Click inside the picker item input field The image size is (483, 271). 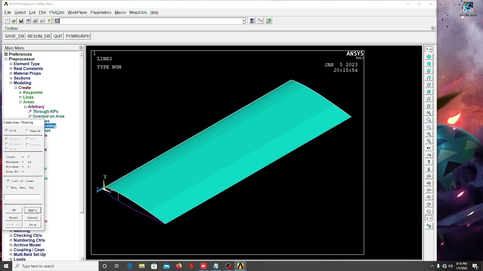22,197
